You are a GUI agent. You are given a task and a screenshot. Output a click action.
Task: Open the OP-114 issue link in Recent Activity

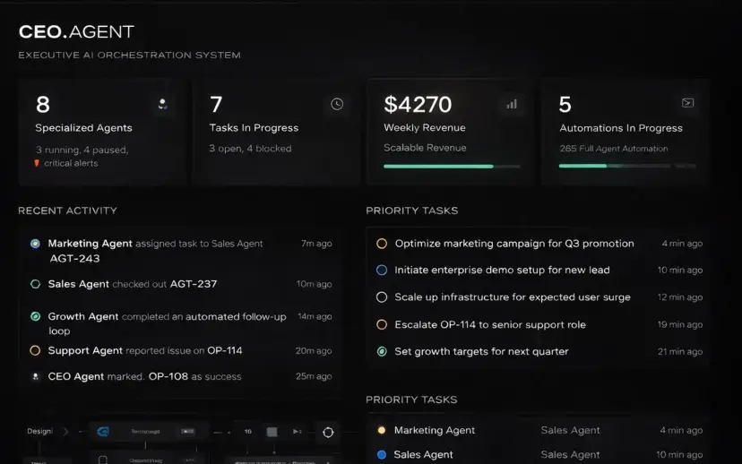[224, 350]
